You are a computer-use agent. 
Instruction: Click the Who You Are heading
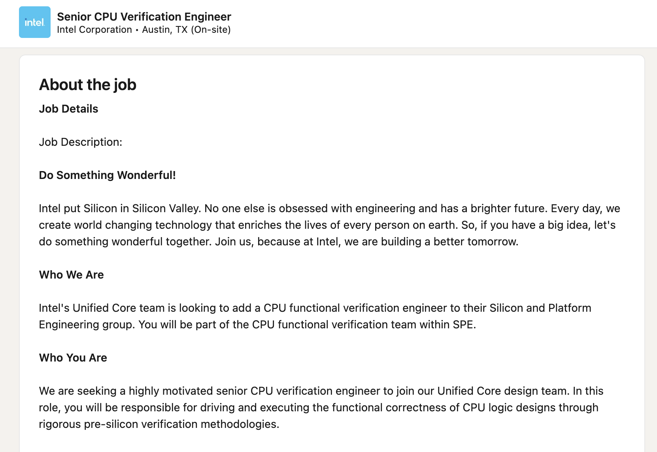73,358
